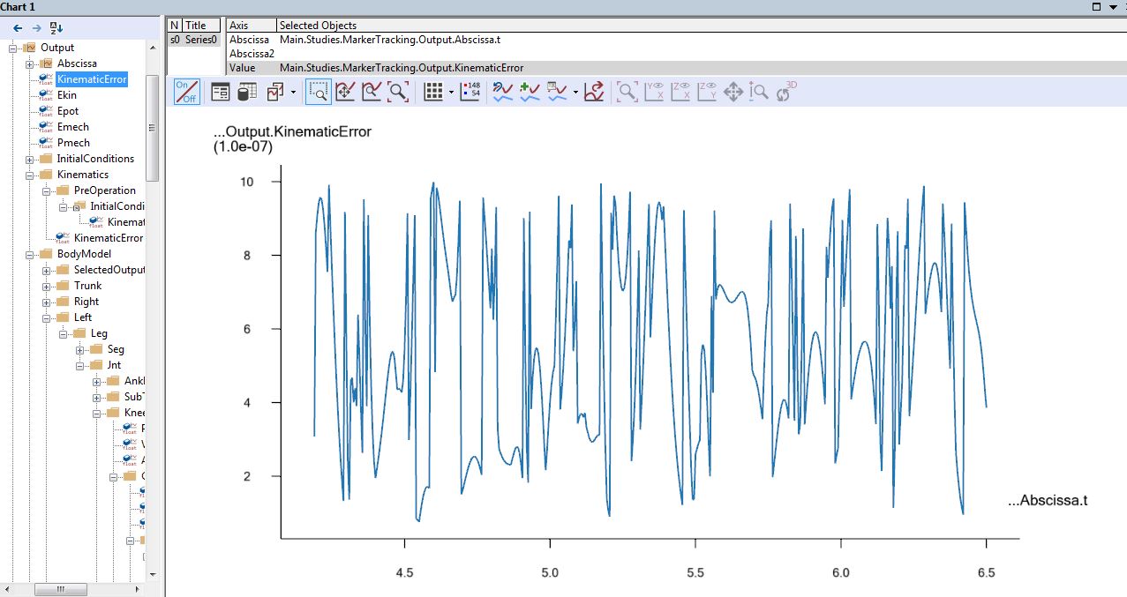Select the highlighted KinematicError tree item

point(93,79)
